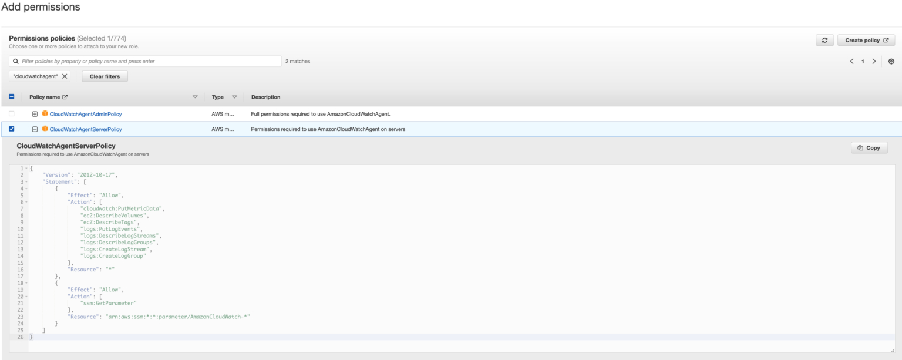This screenshot has width=902, height=360.
Task: Open the Policy name sort dropdown arrow
Action: click(195, 97)
